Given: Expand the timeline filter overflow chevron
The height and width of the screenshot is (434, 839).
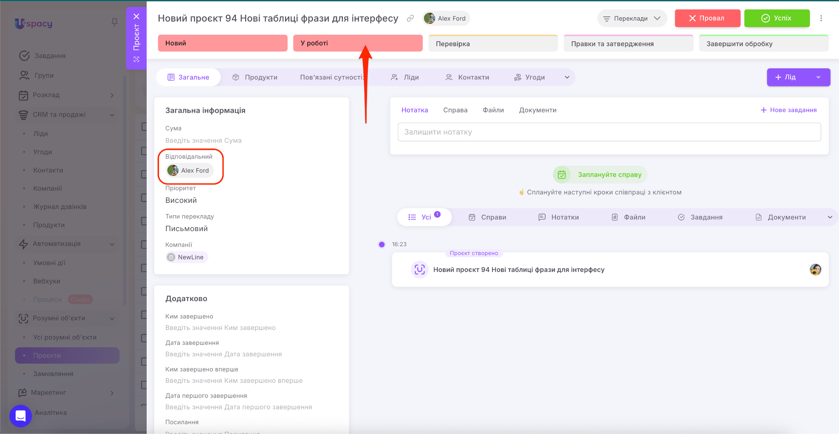Looking at the screenshot, I should point(830,217).
